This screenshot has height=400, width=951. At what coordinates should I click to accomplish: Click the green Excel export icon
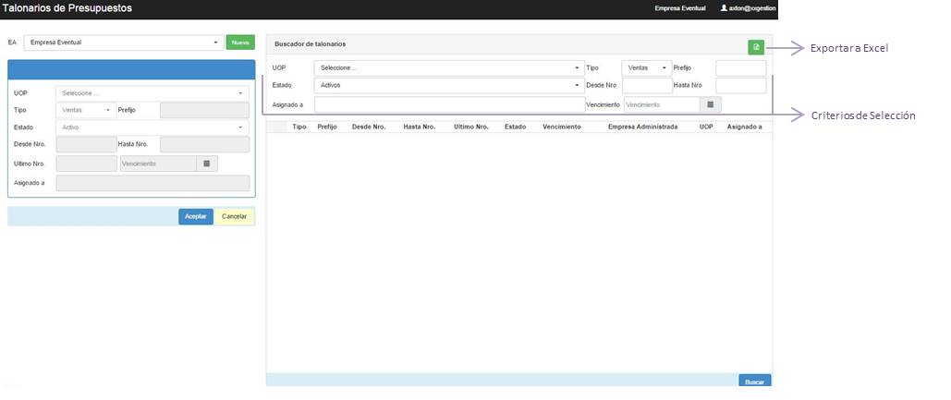[756, 47]
